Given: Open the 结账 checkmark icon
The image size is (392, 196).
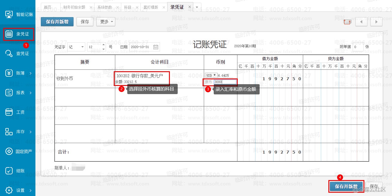Looking at the screenshot, I should [x=9, y=171].
